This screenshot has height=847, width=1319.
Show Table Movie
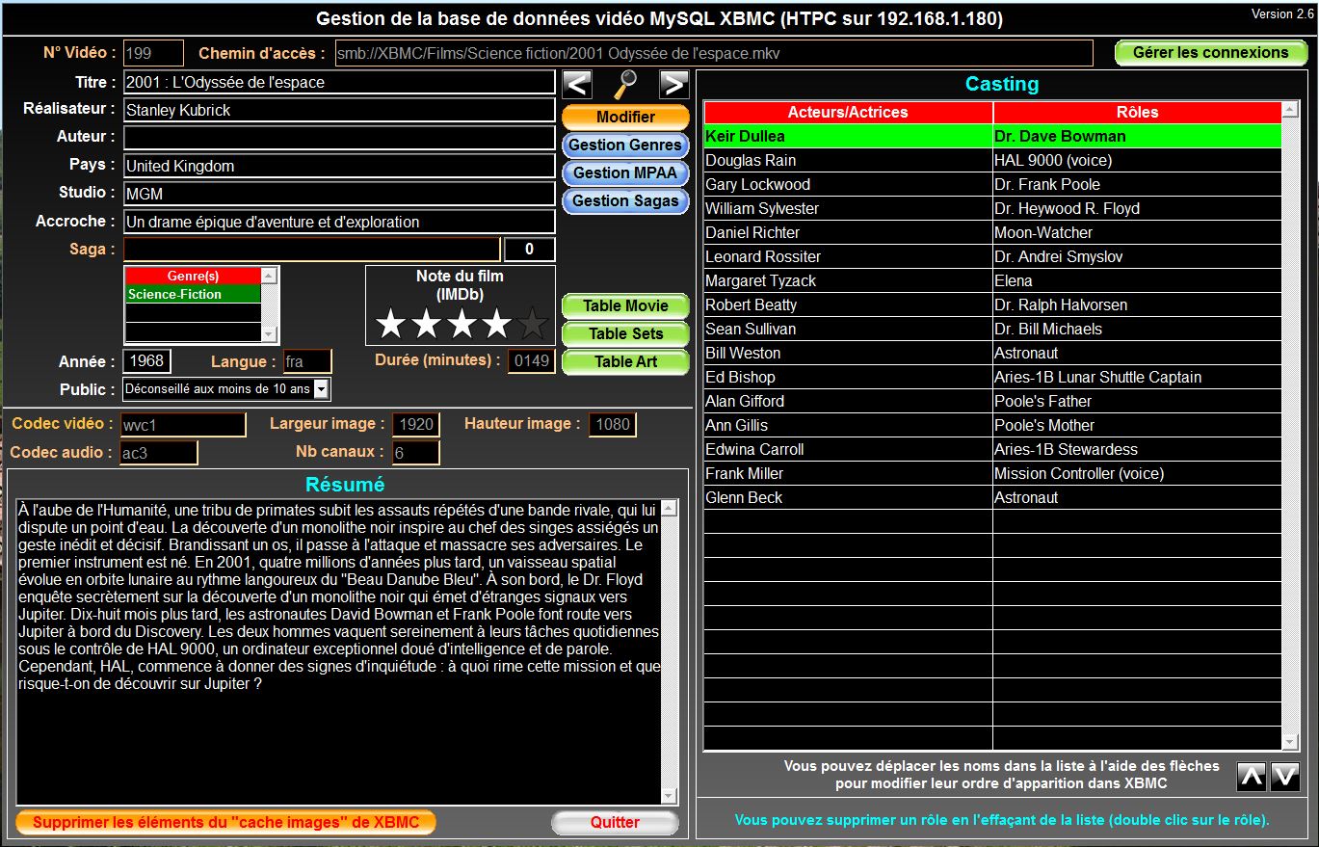625,305
